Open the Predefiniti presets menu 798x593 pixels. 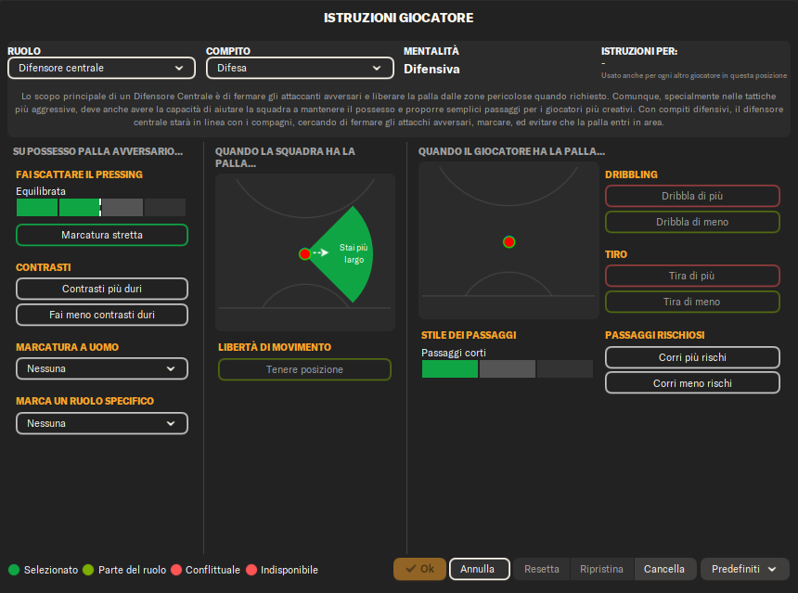(x=744, y=569)
